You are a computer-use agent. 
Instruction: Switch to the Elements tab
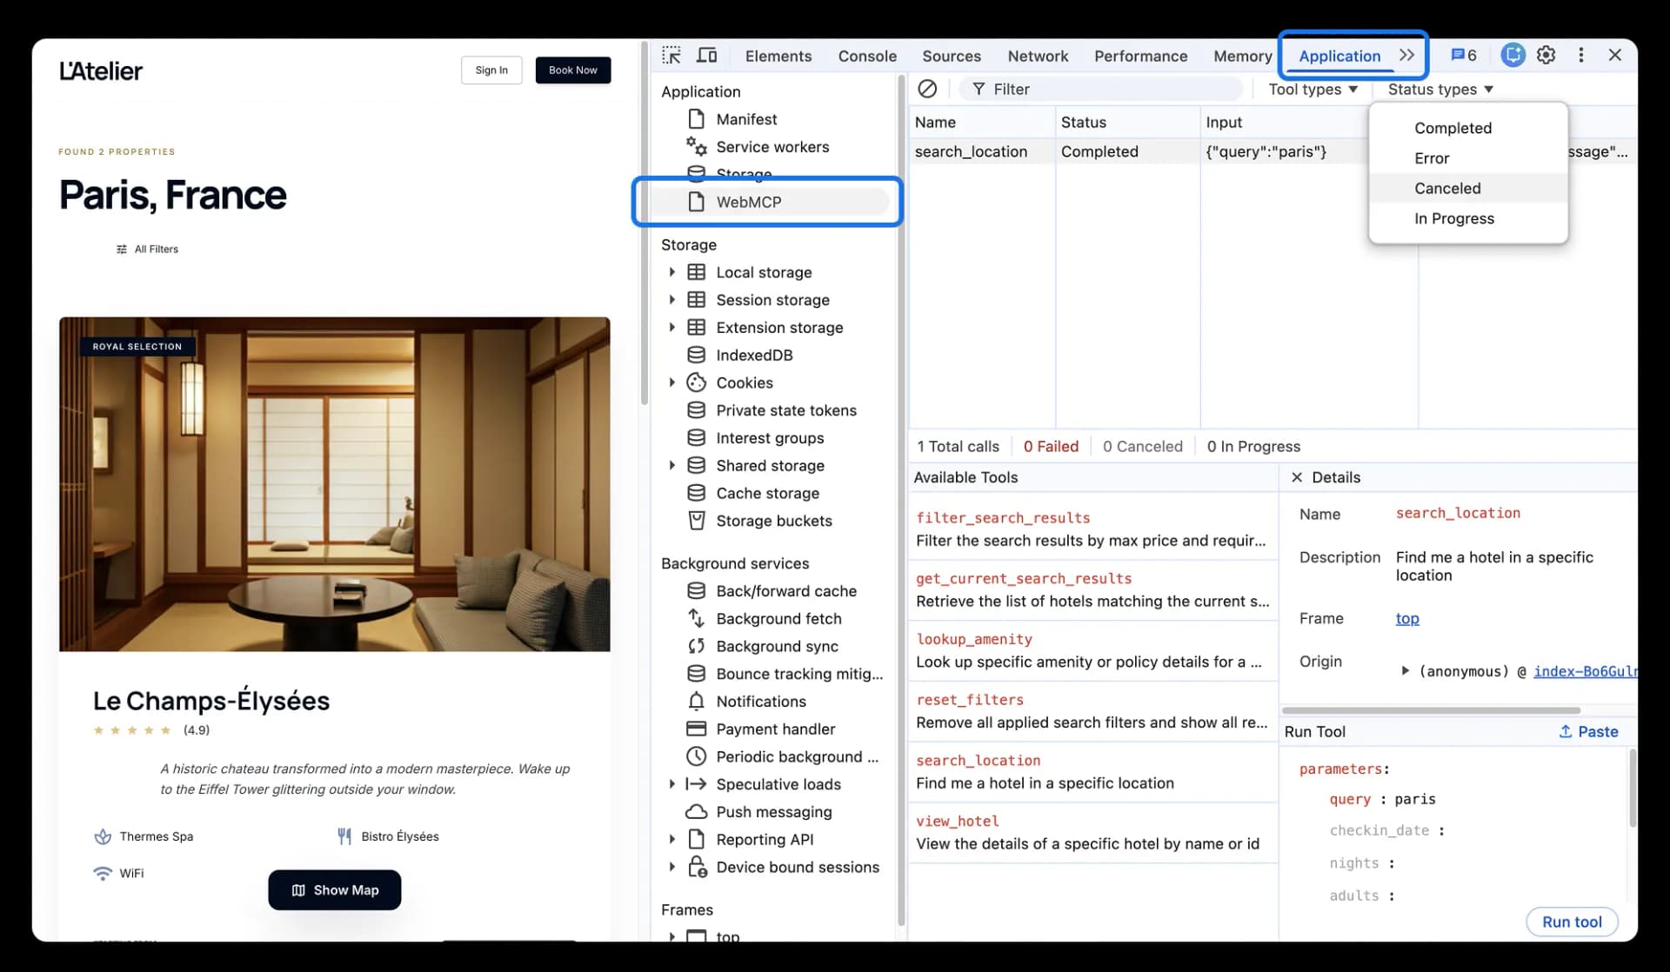778,56
